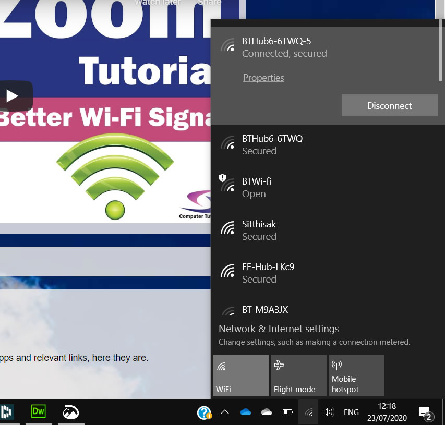Select the BTWi-fi open network name
The height and width of the screenshot is (425, 445).
pos(257,181)
